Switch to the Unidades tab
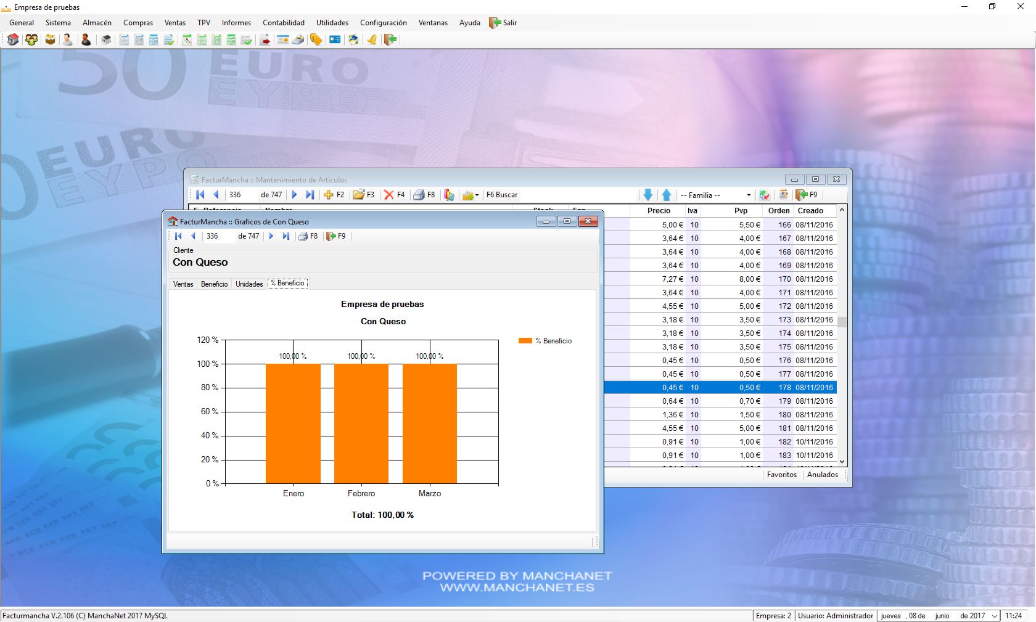The image size is (1036, 622). pos(249,284)
